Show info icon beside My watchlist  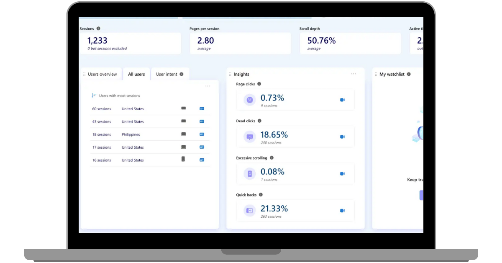[x=409, y=74]
